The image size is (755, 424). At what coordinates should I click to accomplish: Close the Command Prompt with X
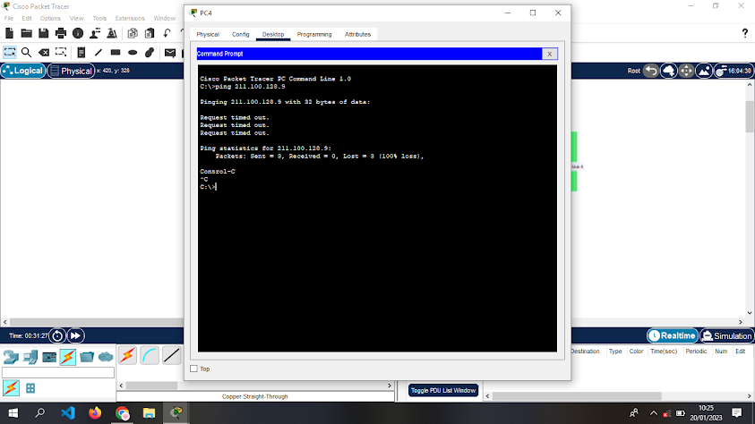pyautogui.click(x=549, y=54)
